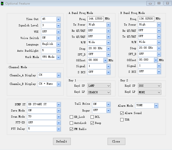Click the Close button

(x=116, y=141)
